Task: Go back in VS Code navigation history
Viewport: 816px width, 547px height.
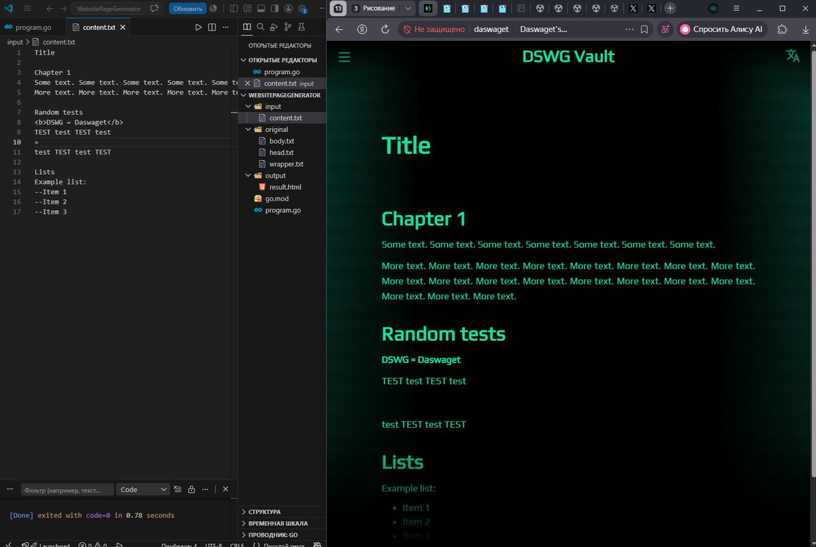Action: tap(50, 8)
